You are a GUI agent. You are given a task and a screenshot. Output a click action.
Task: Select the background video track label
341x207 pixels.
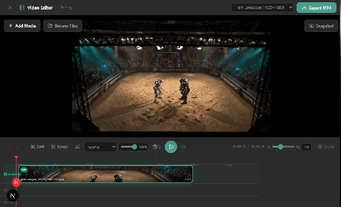[12, 174]
